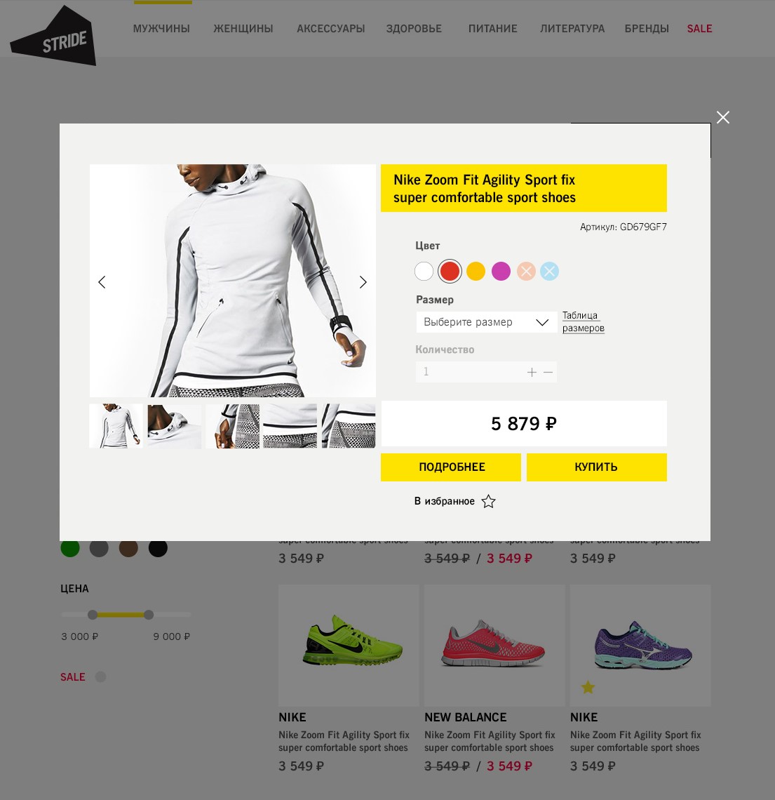Image resolution: width=775 pixels, height=800 pixels.
Task: Pick the magenta color swatch
Action: coord(501,271)
